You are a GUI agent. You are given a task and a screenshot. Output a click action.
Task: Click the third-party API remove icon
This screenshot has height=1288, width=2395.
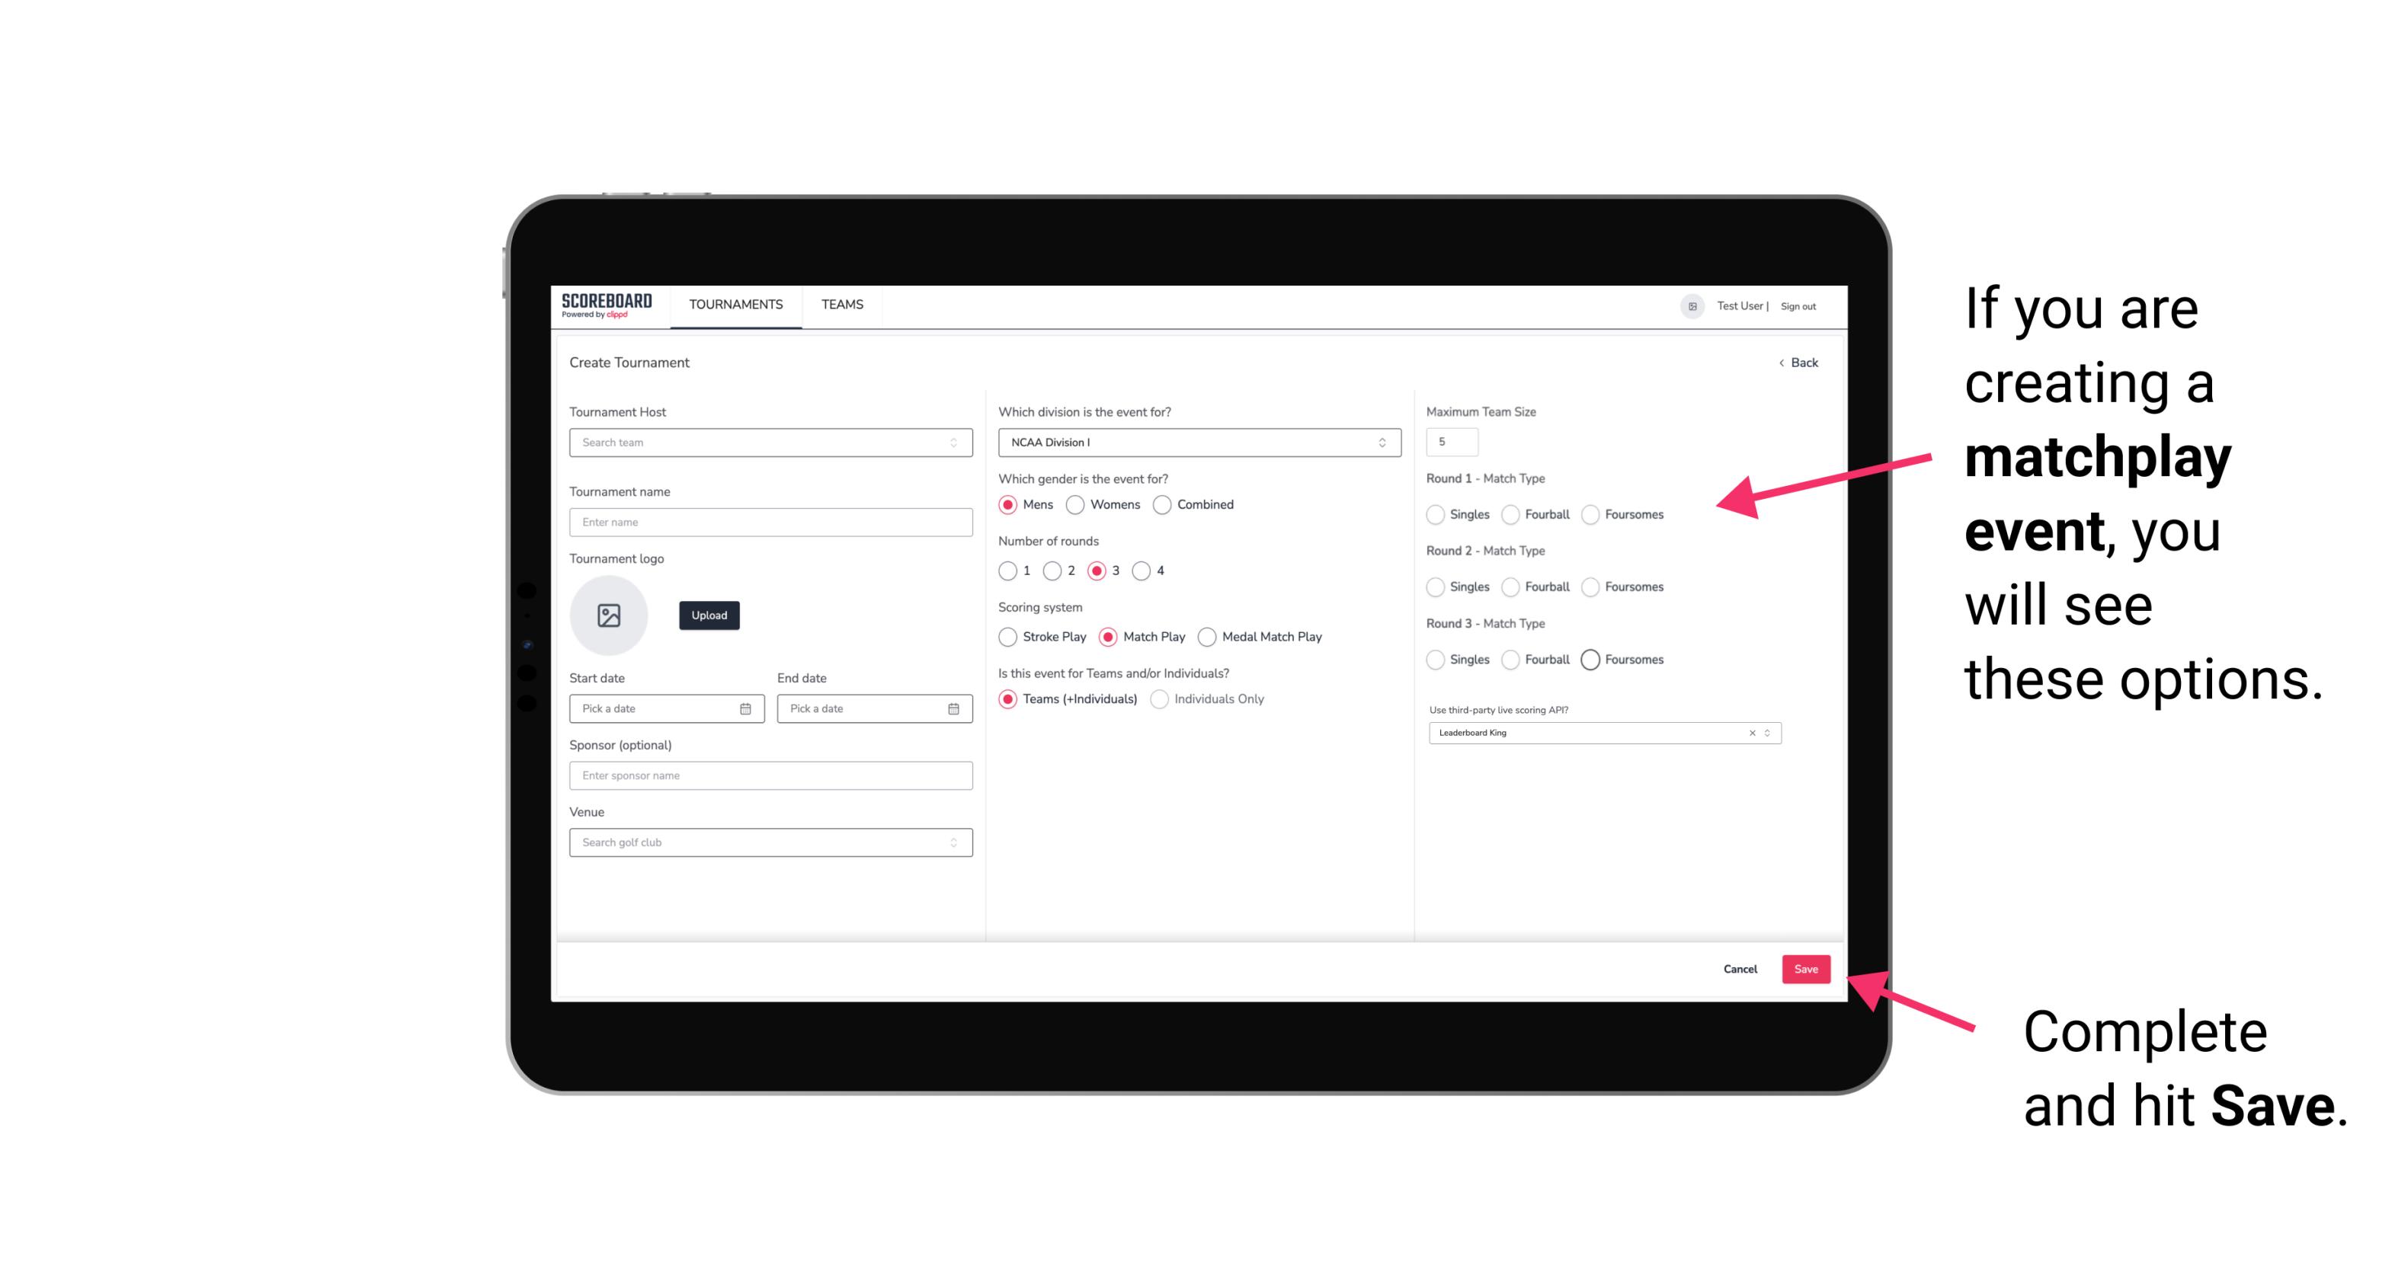point(1753,733)
